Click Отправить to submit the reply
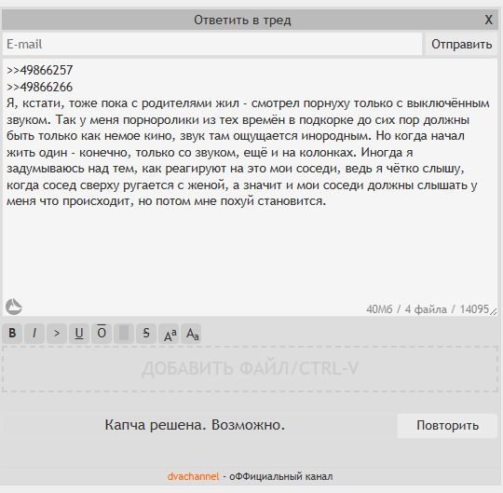The image size is (503, 493). (461, 44)
